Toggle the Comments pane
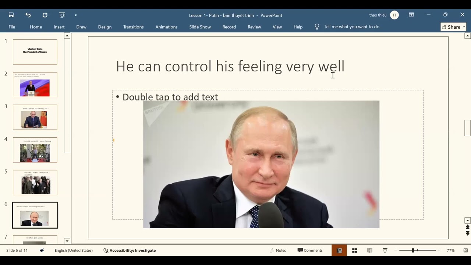Viewport: 471px width, 265px height. pos(310,250)
